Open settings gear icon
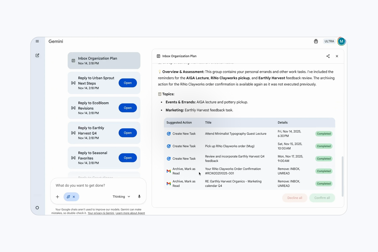This screenshot has height=252, width=378. click(37, 208)
